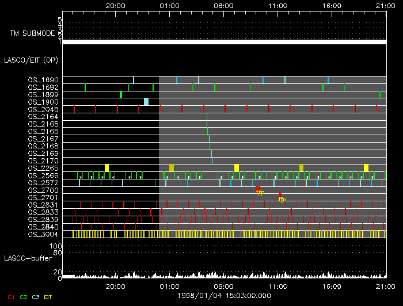403x306 pixels.
Task: Click the ffp marker on the OS_2701 row
Action: click(282, 200)
